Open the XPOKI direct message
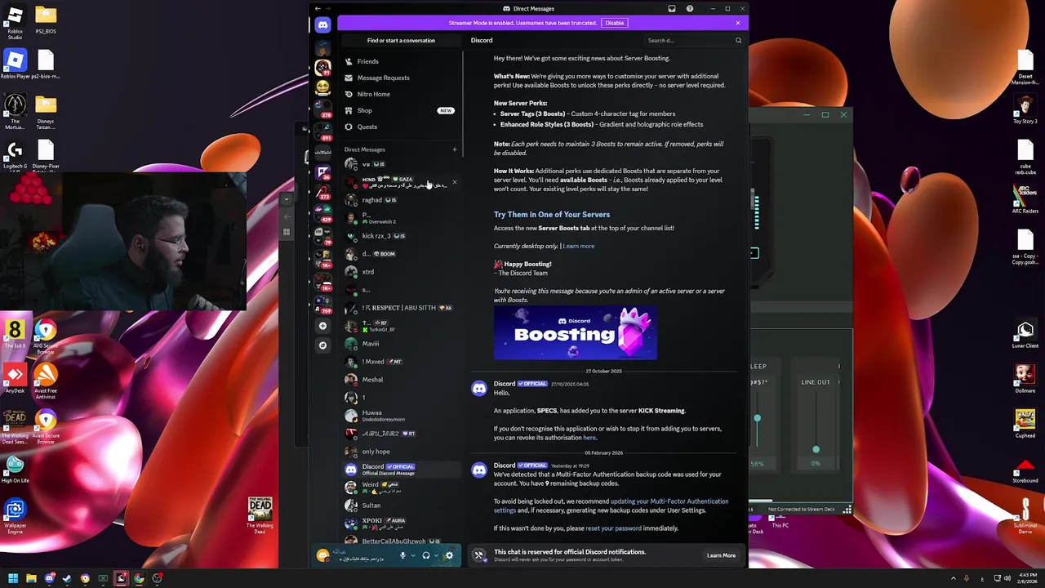The image size is (1045, 588). pos(401,523)
